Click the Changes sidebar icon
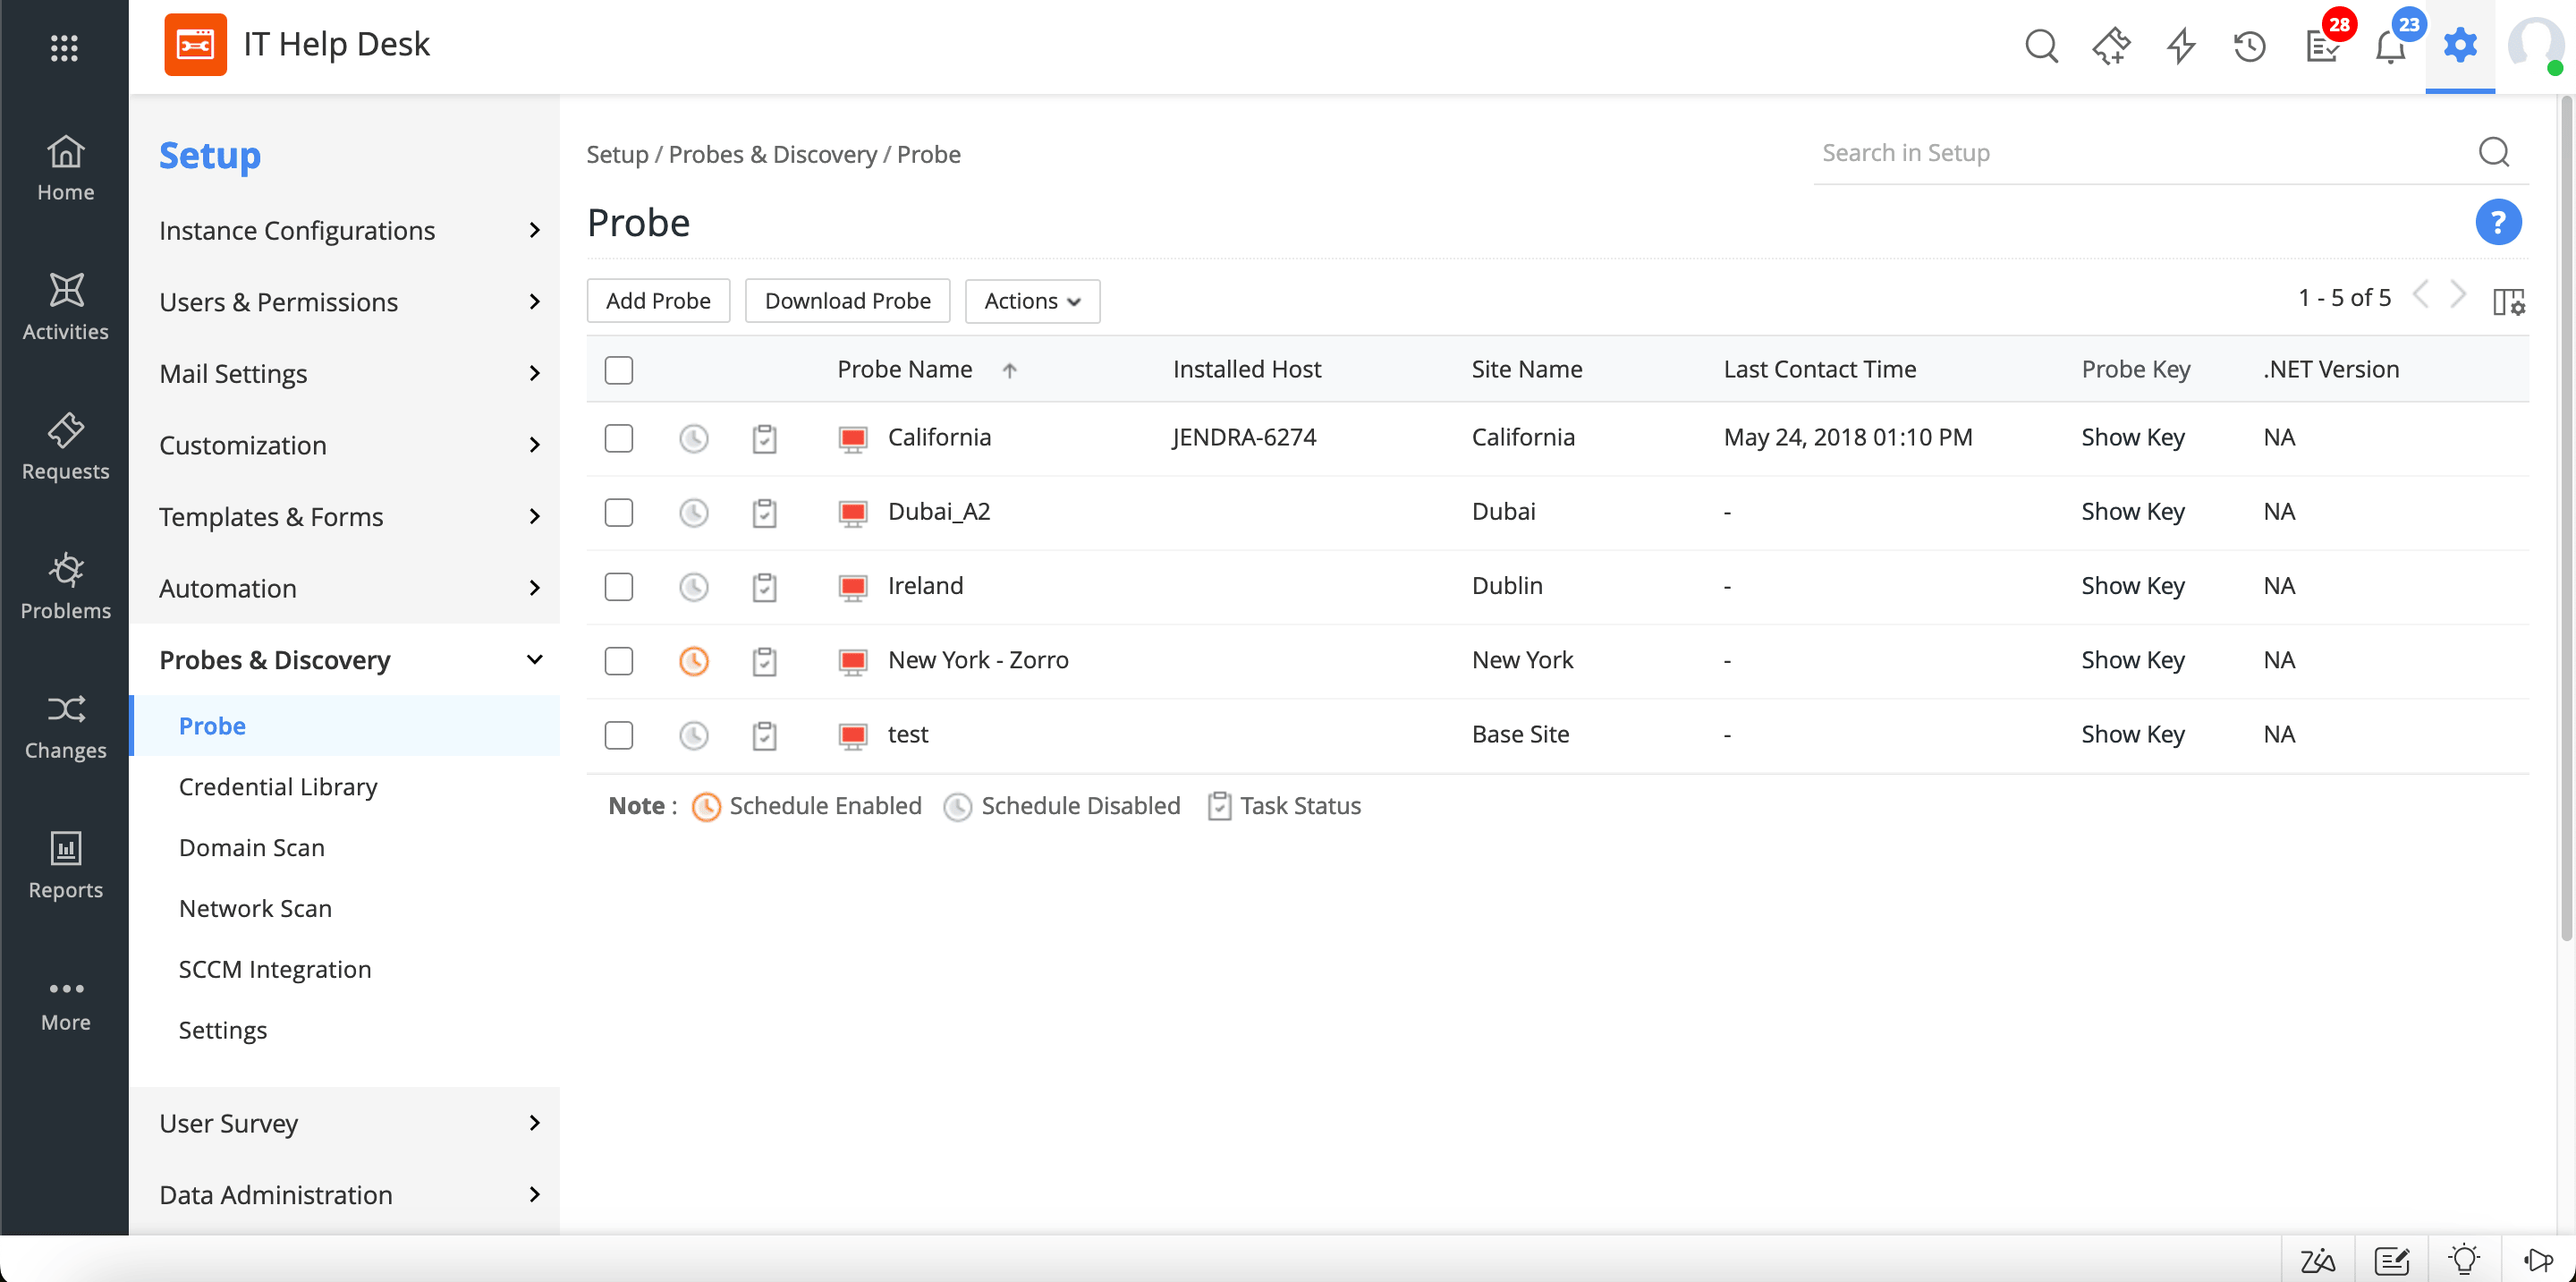This screenshot has height=1282, width=2576. pos(65,725)
